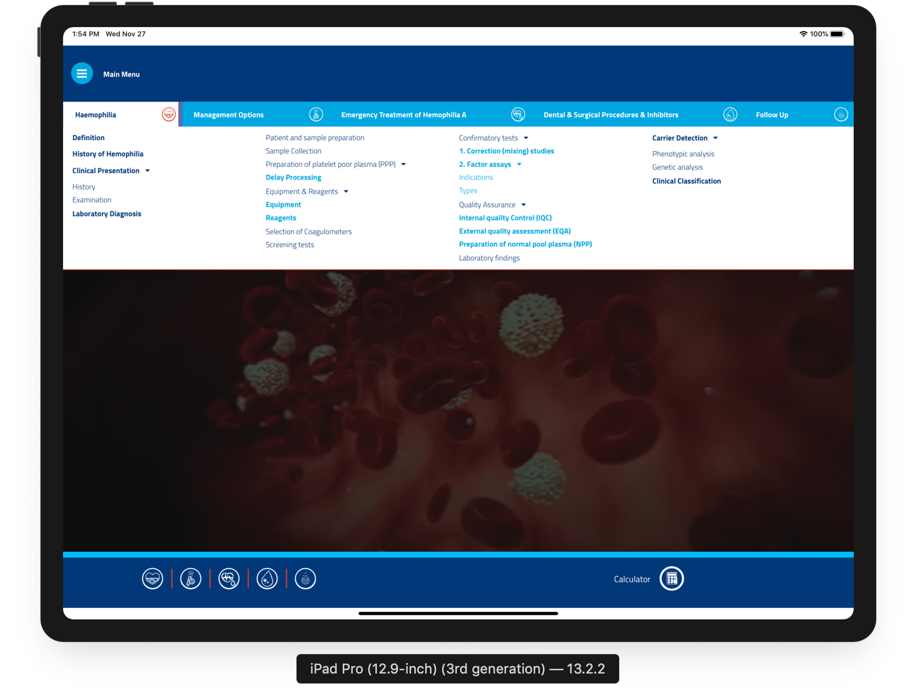Screen dimensions: 918x688
Task: Open Phenotypic analysis item
Action: pos(683,154)
